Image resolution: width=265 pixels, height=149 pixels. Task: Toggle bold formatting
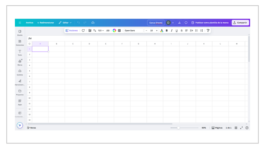pyautogui.click(x=167, y=31)
